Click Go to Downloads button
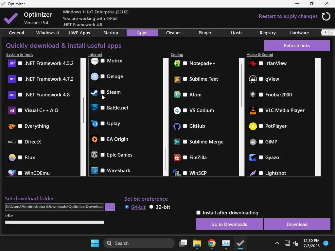This screenshot has height=251, width=335. pos(229,224)
